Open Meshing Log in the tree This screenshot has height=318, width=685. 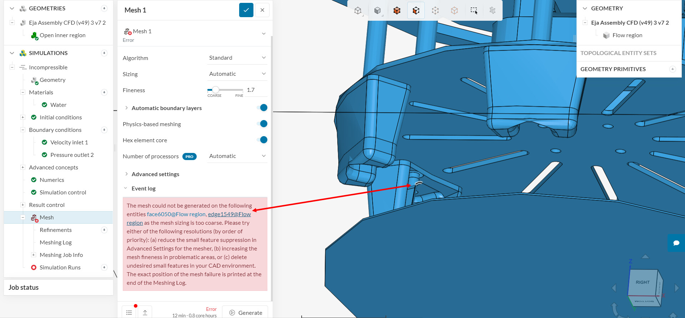pyautogui.click(x=56, y=243)
